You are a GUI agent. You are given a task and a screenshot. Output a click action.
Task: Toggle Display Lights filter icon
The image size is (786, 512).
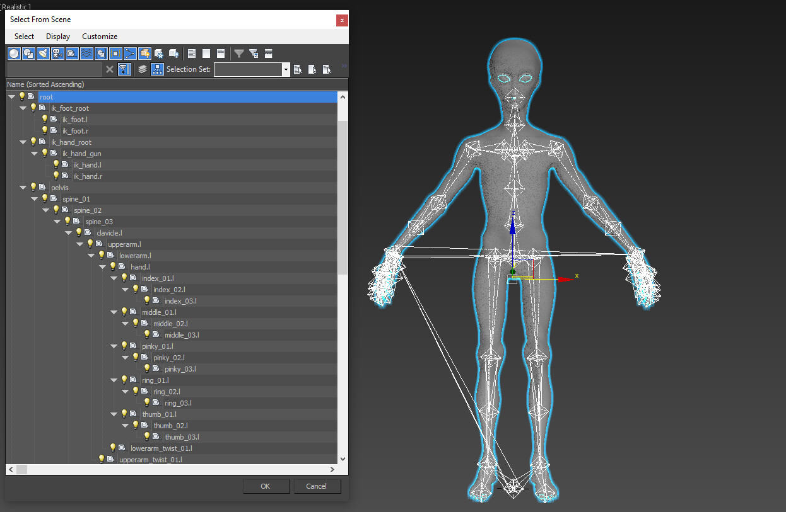(x=43, y=54)
